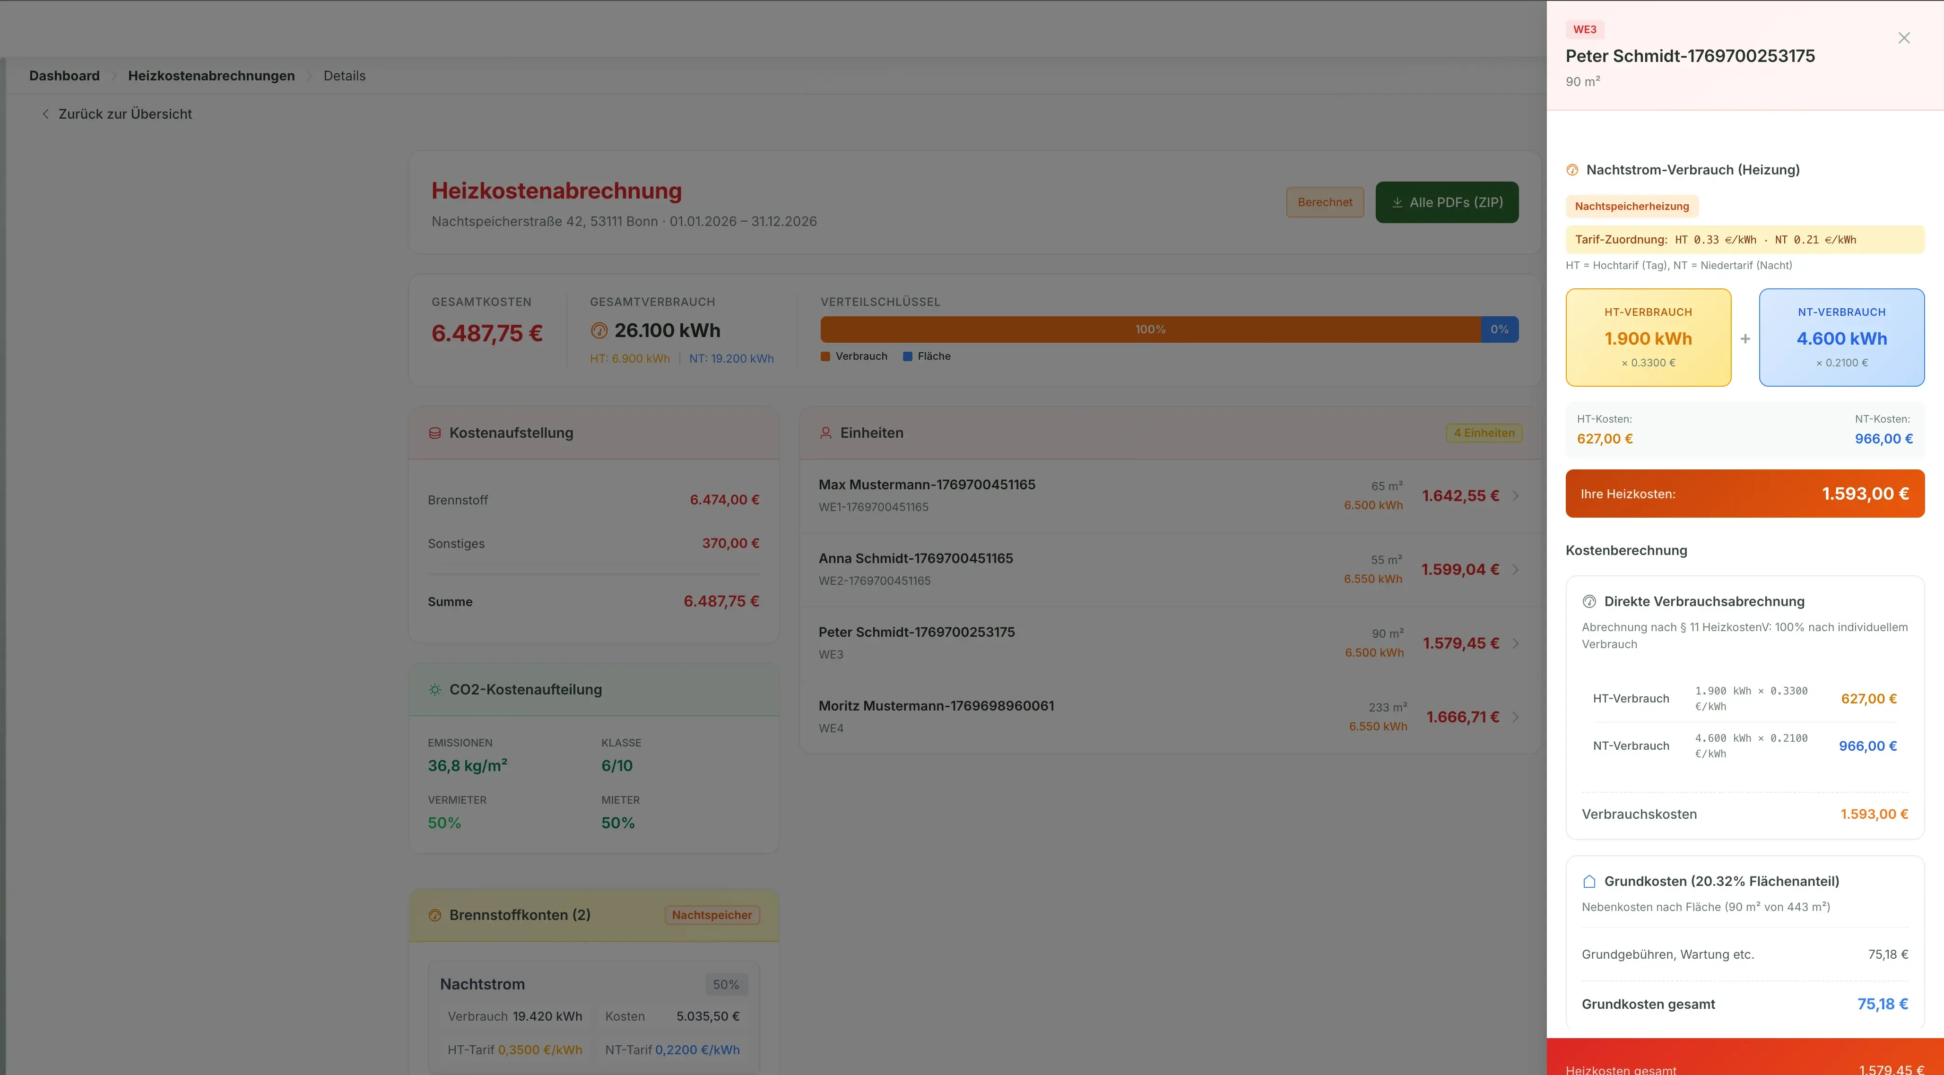1944x1075 pixels.
Task: Click the person icon next to Einheiten
Action: [825, 432]
